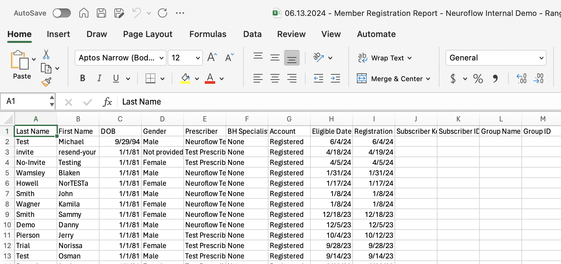561x264 pixels.
Task: Click the Copy icon
Action: (x=46, y=68)
